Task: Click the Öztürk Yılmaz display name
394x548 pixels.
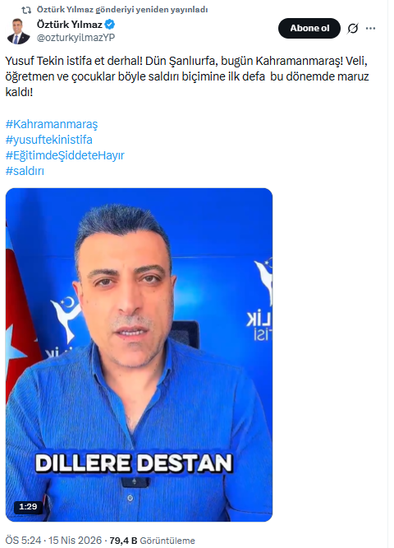Action: (x=70, y=25)
